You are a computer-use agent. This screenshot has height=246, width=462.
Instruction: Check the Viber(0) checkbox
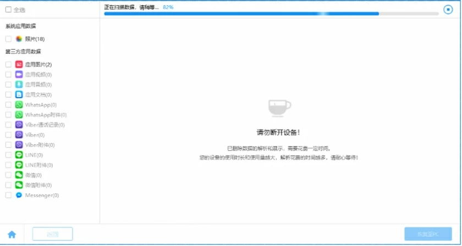8,135
